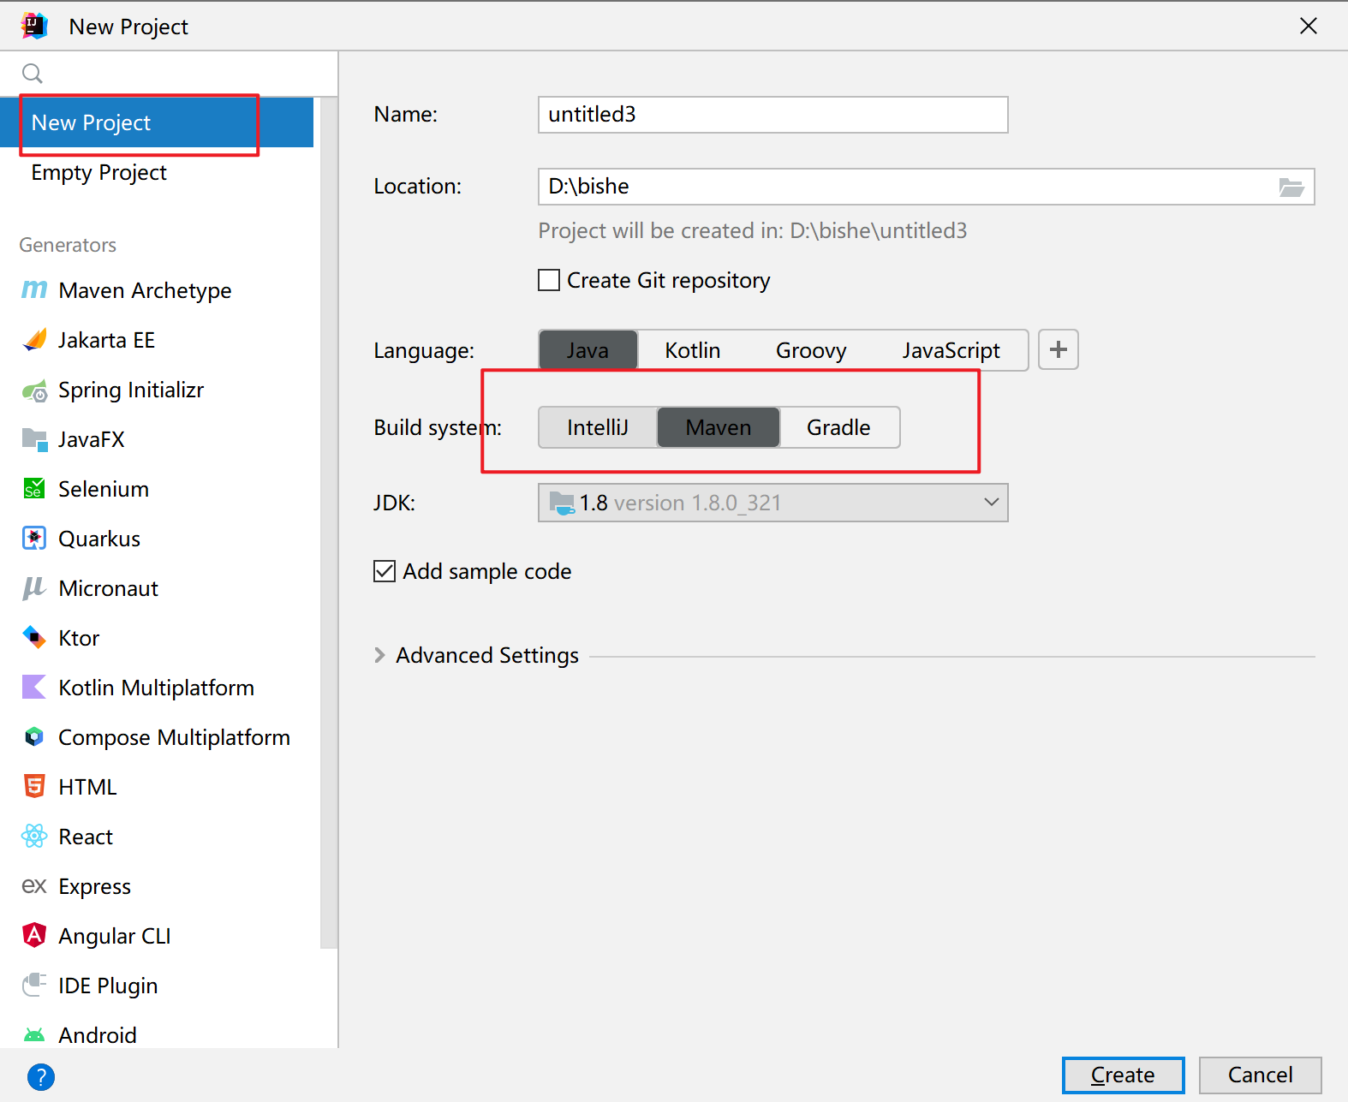This screenshot has height=1102, width=1348.
Task: Open the HTML generator entry
Action: (x=157, y=787)
